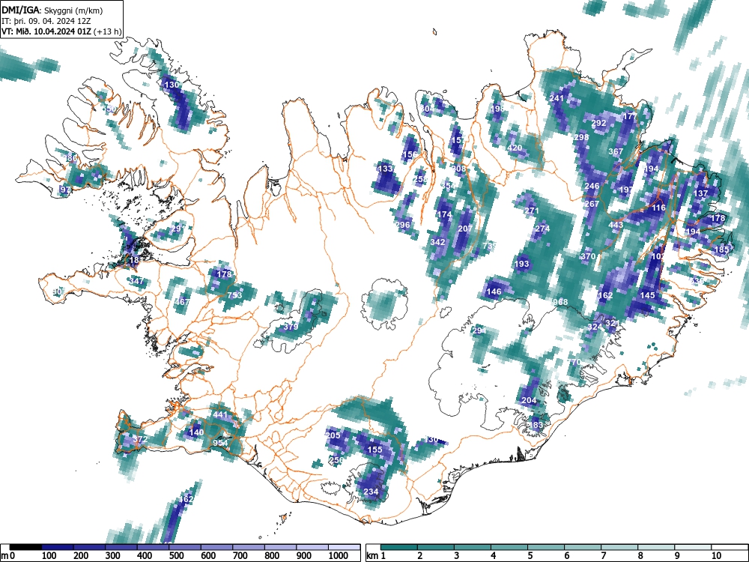Select the visibility value '372' on Reykjanes
Screen dimensions: 749x562
click(140, 439)
